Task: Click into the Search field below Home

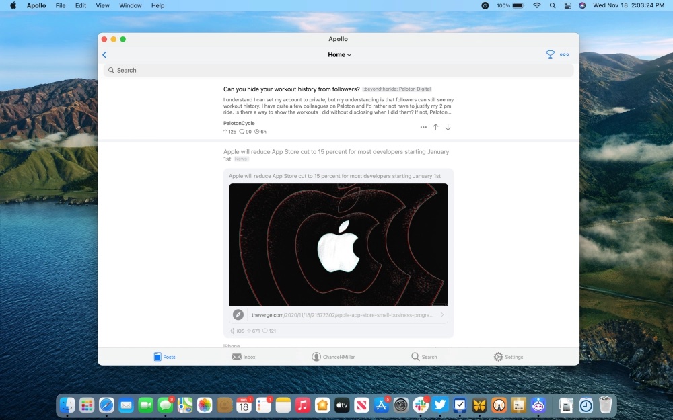Action: point(339,71)
